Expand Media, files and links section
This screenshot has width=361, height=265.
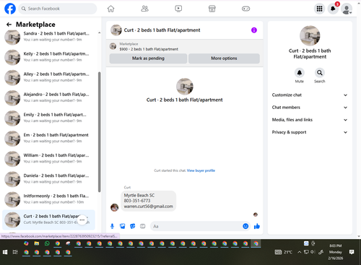click(x=310, y=120)
